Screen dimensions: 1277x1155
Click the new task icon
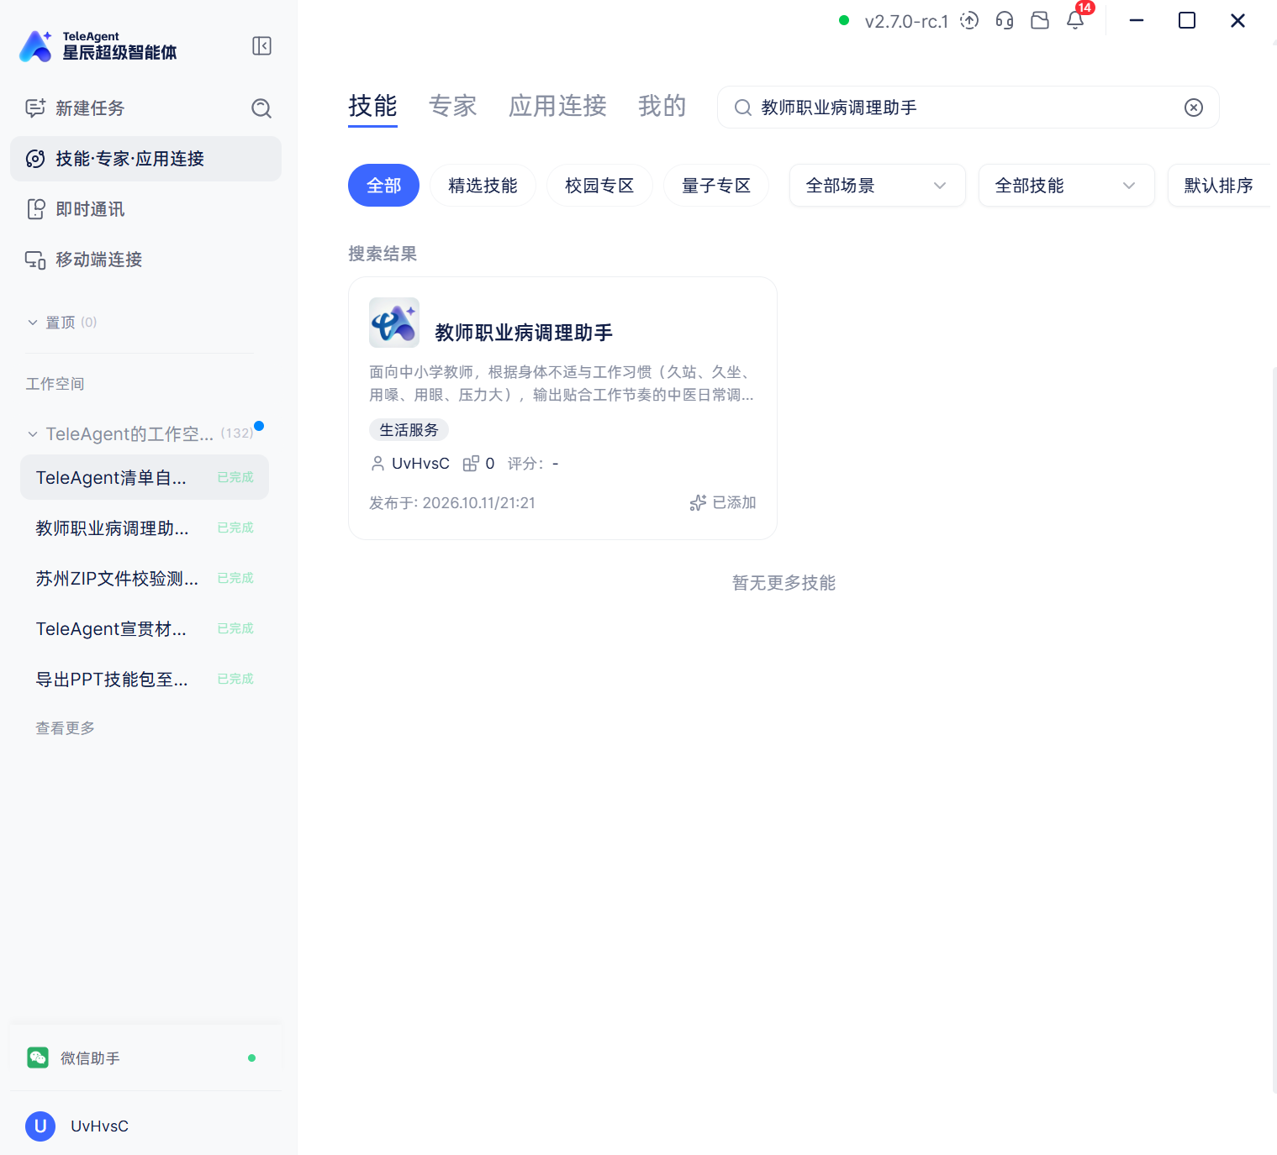point(35,108)
